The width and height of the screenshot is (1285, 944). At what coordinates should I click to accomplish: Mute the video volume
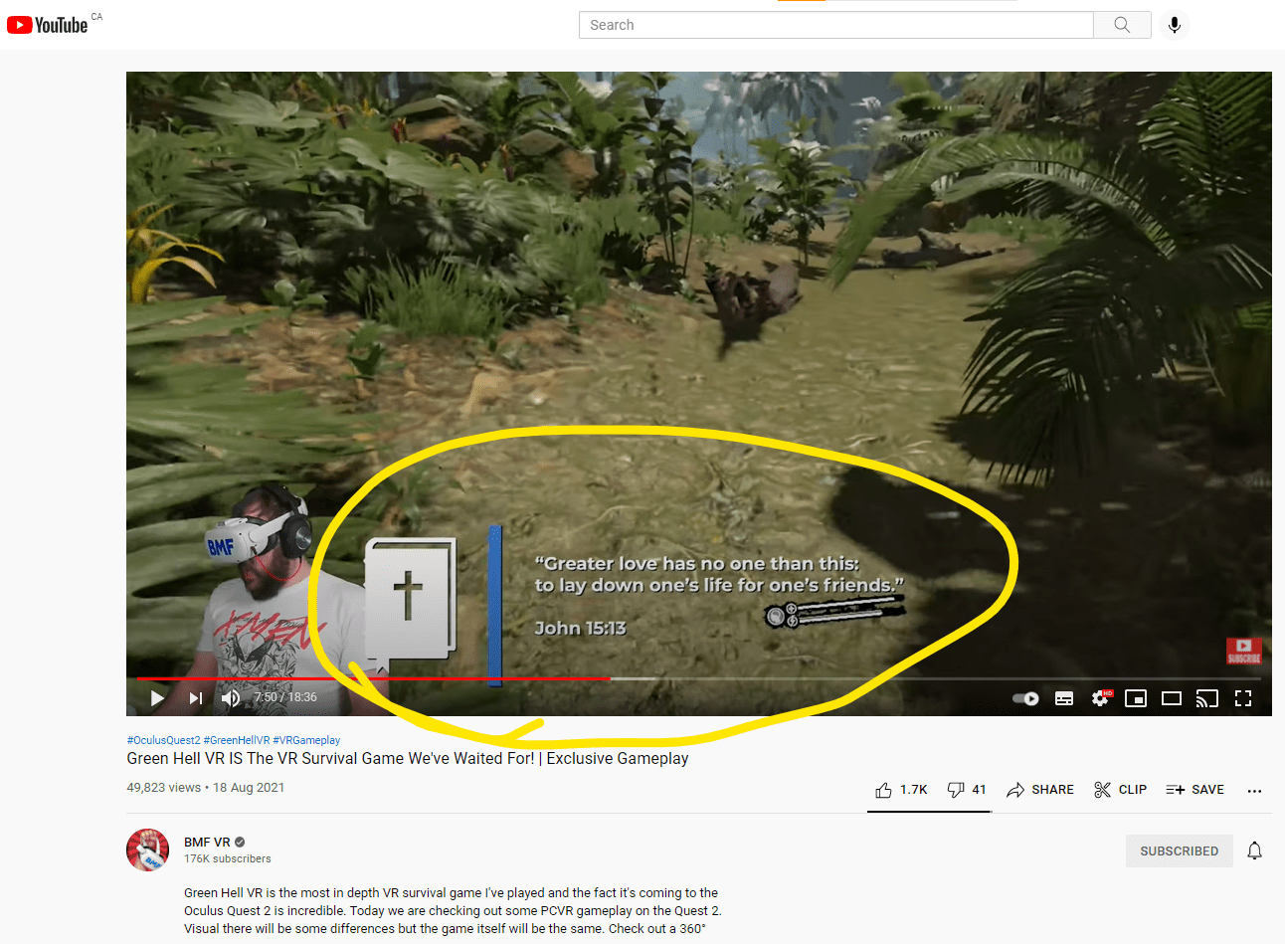pos(230,698)
